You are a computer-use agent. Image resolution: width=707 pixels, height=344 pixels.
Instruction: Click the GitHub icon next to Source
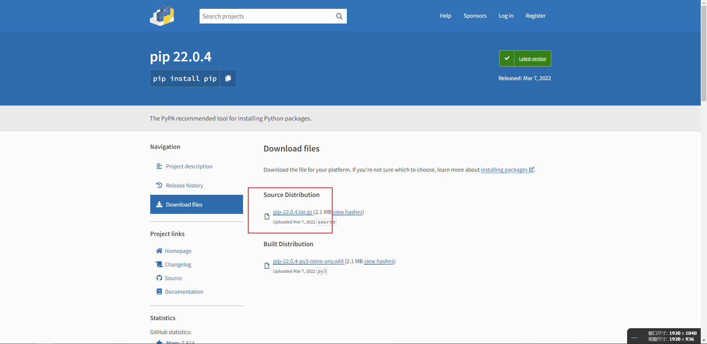(x=159, y=278)
